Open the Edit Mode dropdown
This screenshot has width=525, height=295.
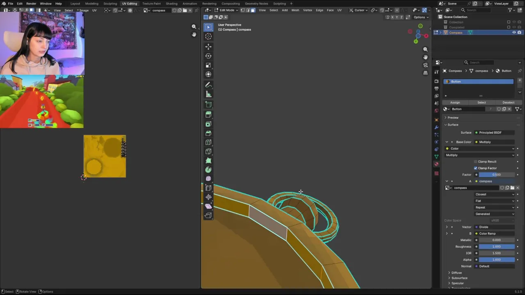pyautogui.click(x=226, y=10)
